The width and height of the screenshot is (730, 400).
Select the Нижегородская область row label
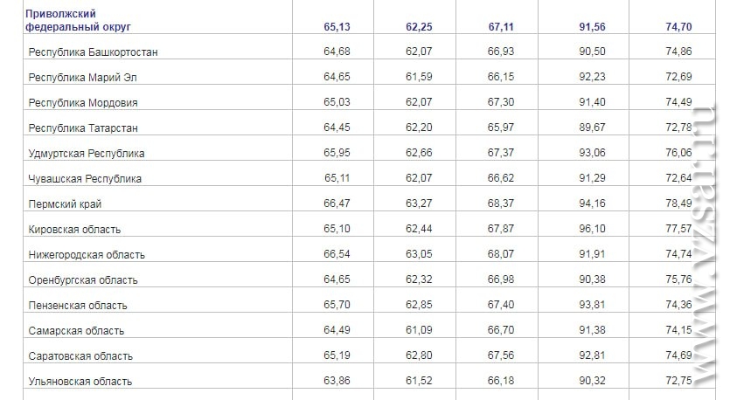pos(87,255)
